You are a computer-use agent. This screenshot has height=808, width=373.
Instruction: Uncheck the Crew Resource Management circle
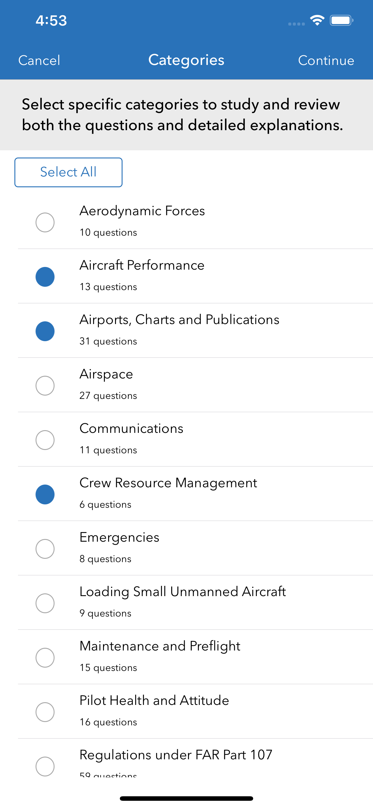click(x=45, y=494)
